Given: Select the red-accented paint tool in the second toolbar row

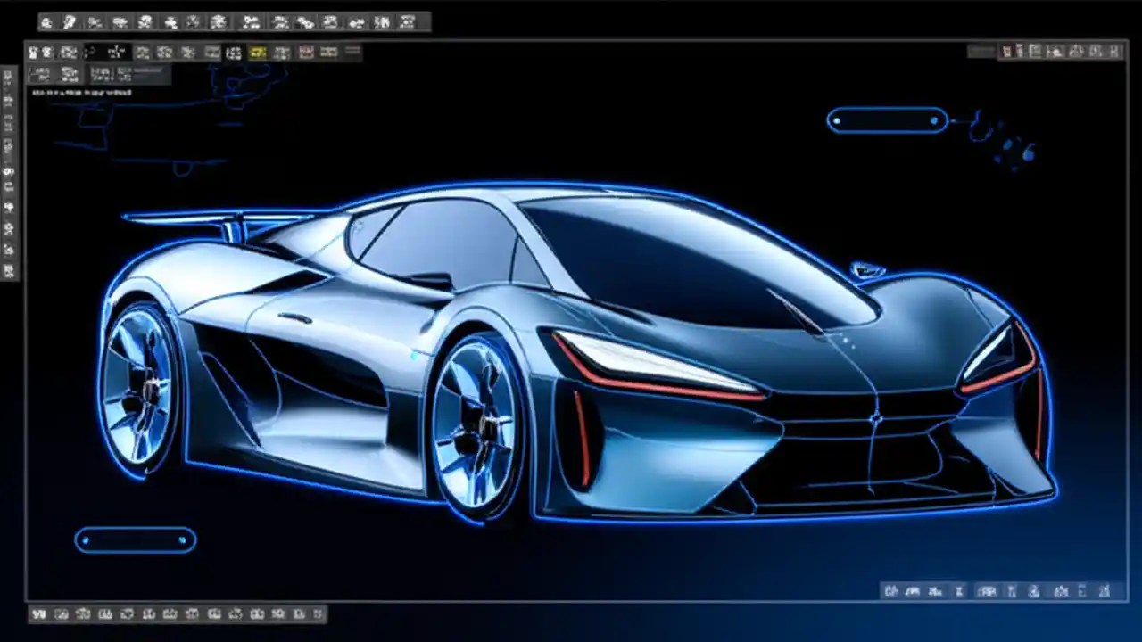Looking at the screenshot, I should pos(306,53).
